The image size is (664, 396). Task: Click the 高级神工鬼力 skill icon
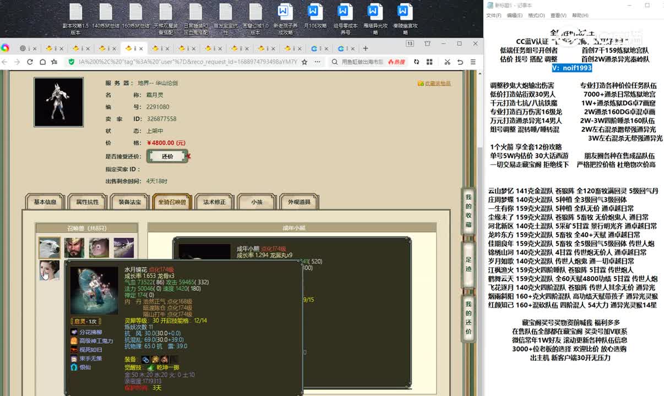(74, 341)
